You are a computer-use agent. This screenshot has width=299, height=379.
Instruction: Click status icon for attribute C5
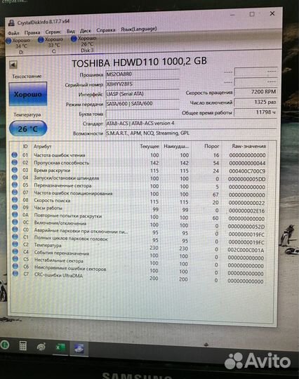[15, 259]
